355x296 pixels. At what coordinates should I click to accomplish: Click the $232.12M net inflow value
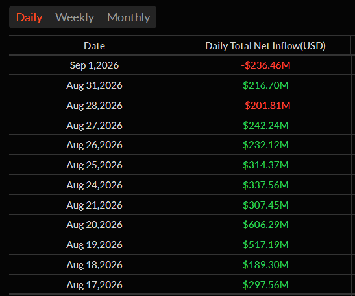(x=265, y=145)
